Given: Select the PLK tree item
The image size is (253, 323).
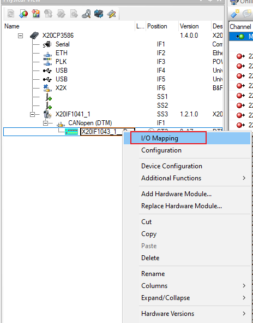Looking at the screenshot, I should [61, 62].
